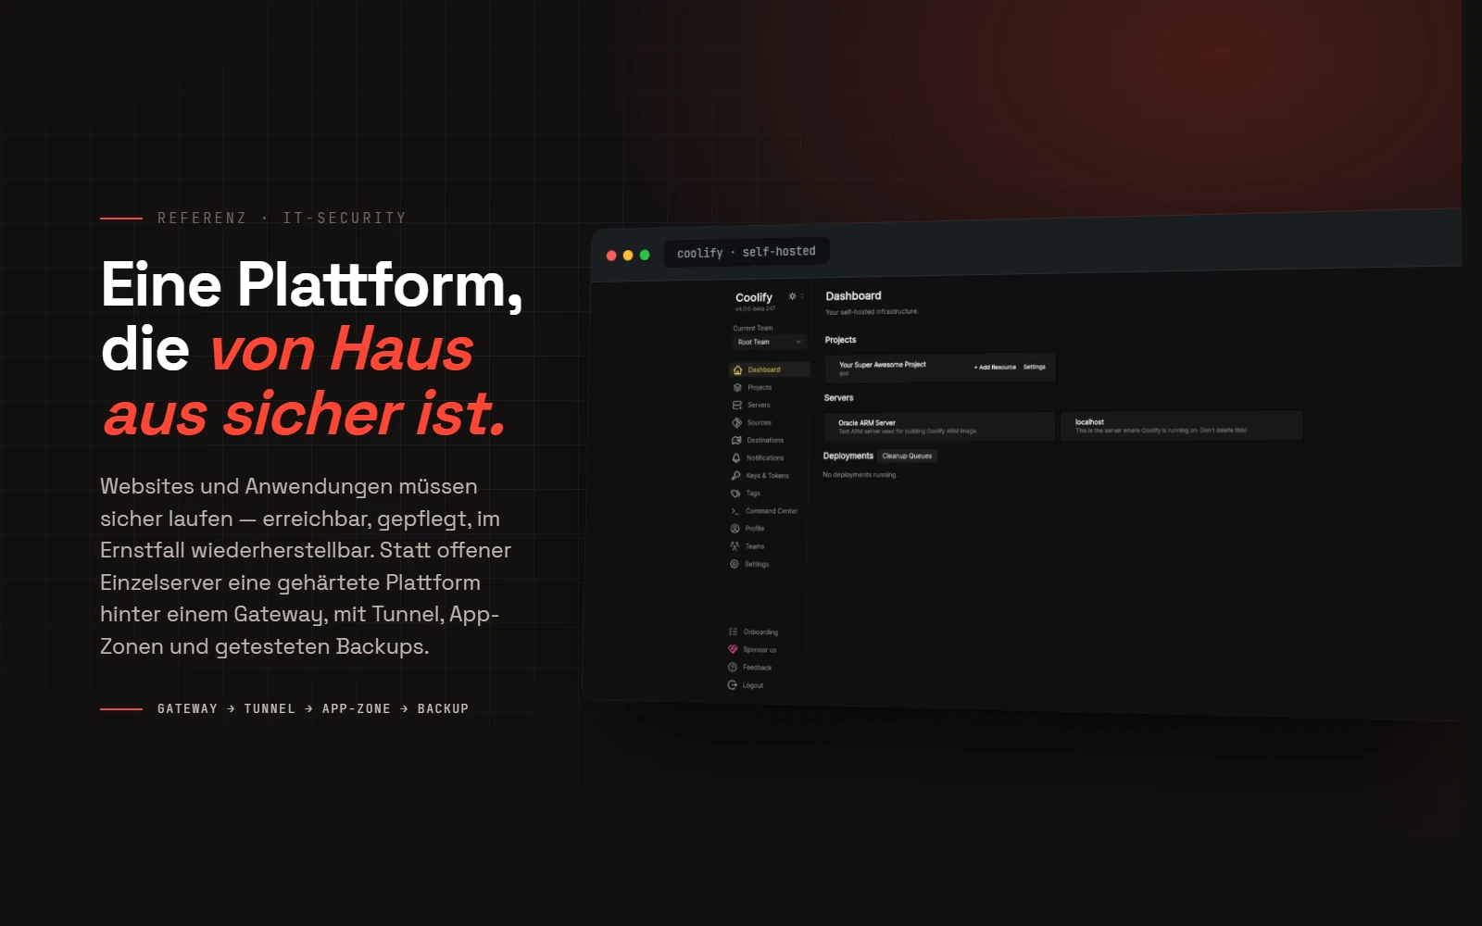Click the green maximize window dot
The height and width of the screenshot is (926, 1482).
[x=645, y=255]
